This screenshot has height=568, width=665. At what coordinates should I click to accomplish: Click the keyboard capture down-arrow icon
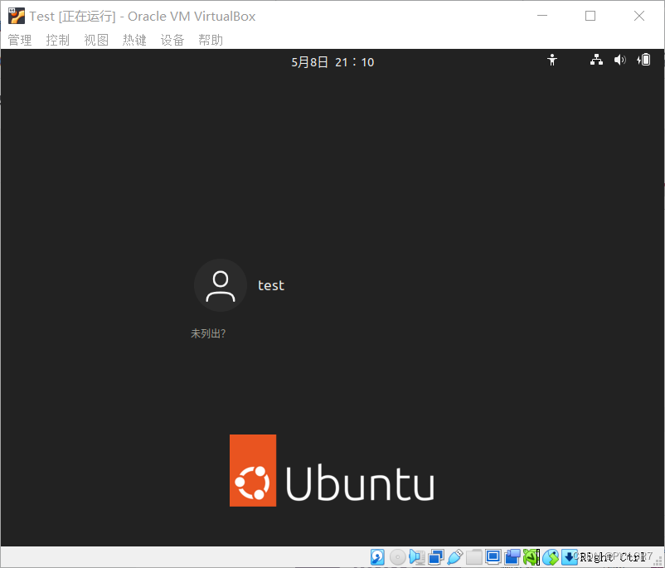coord(569,557)
